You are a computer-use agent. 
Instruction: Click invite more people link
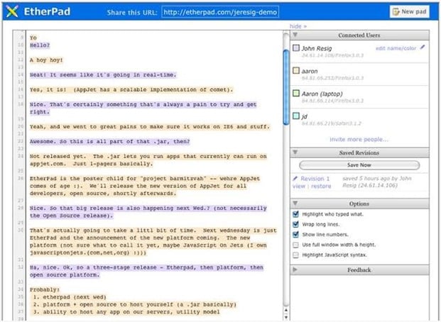click(x=359, y=139)
